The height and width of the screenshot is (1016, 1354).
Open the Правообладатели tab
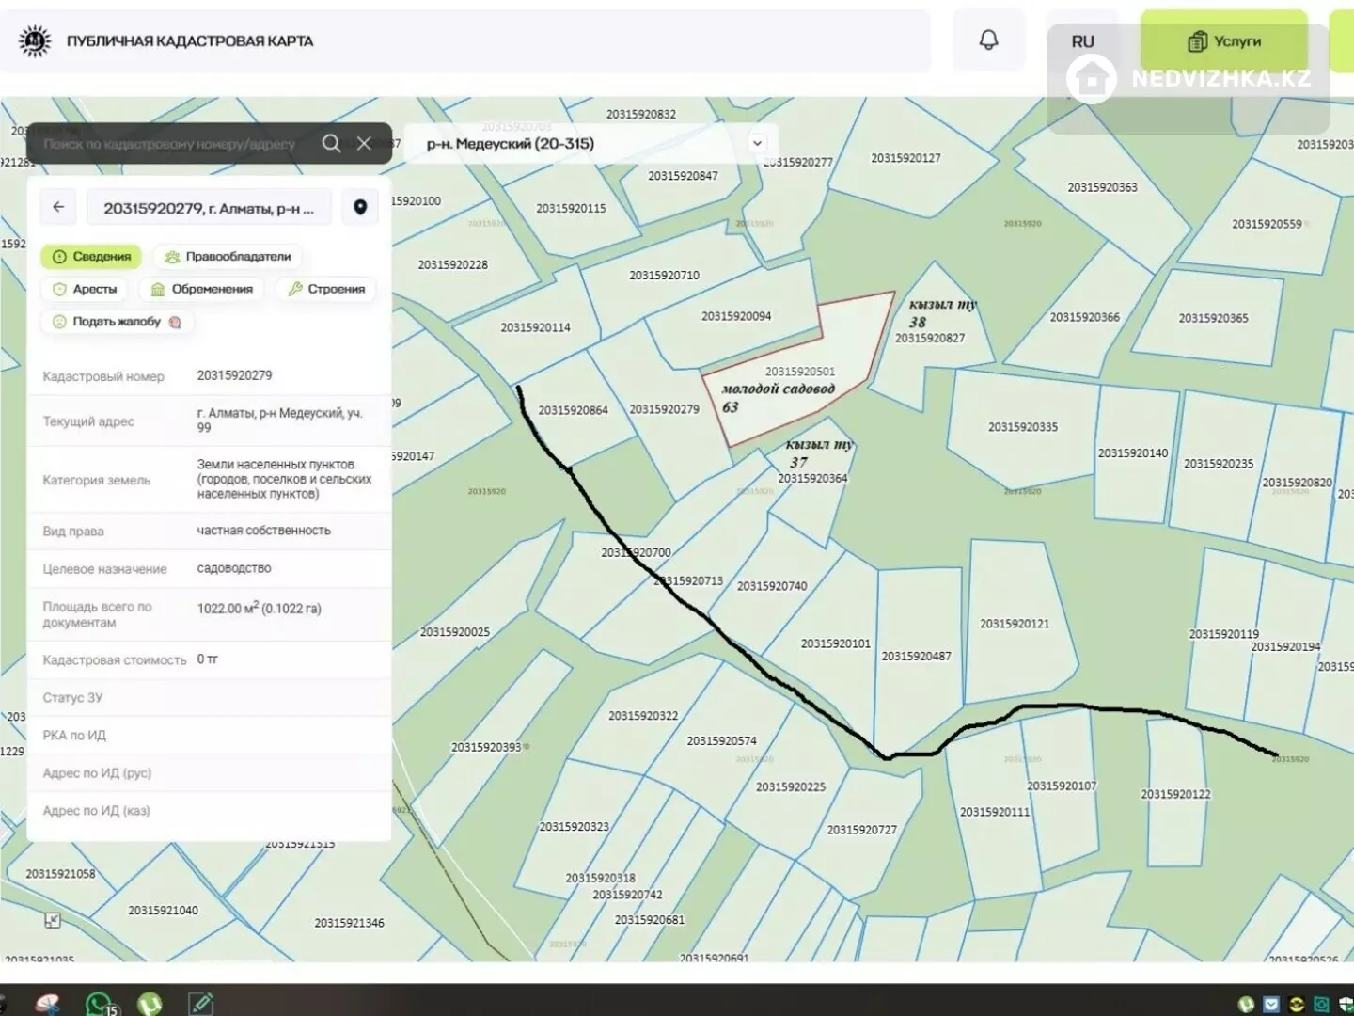point(227,257)
